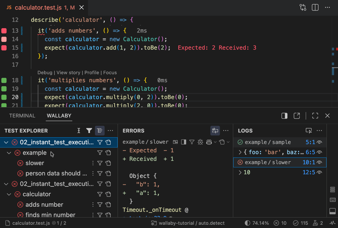Click the filter icon in Test Explorer header
Screen dimensions: 338x228
point(89,131)
